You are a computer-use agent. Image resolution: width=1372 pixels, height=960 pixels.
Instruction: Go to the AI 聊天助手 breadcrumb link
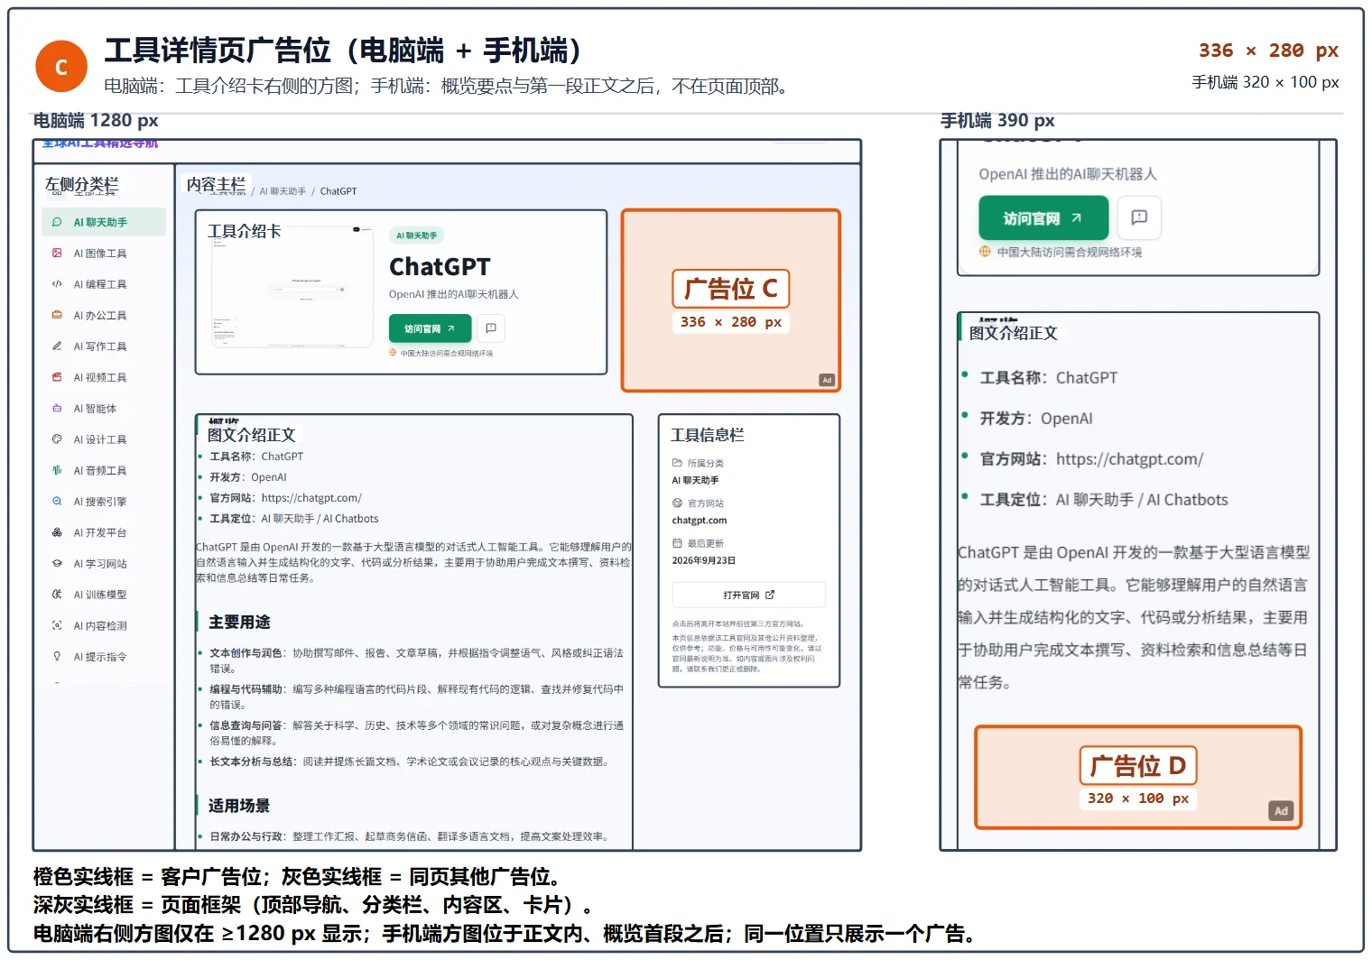click(283, 191)
